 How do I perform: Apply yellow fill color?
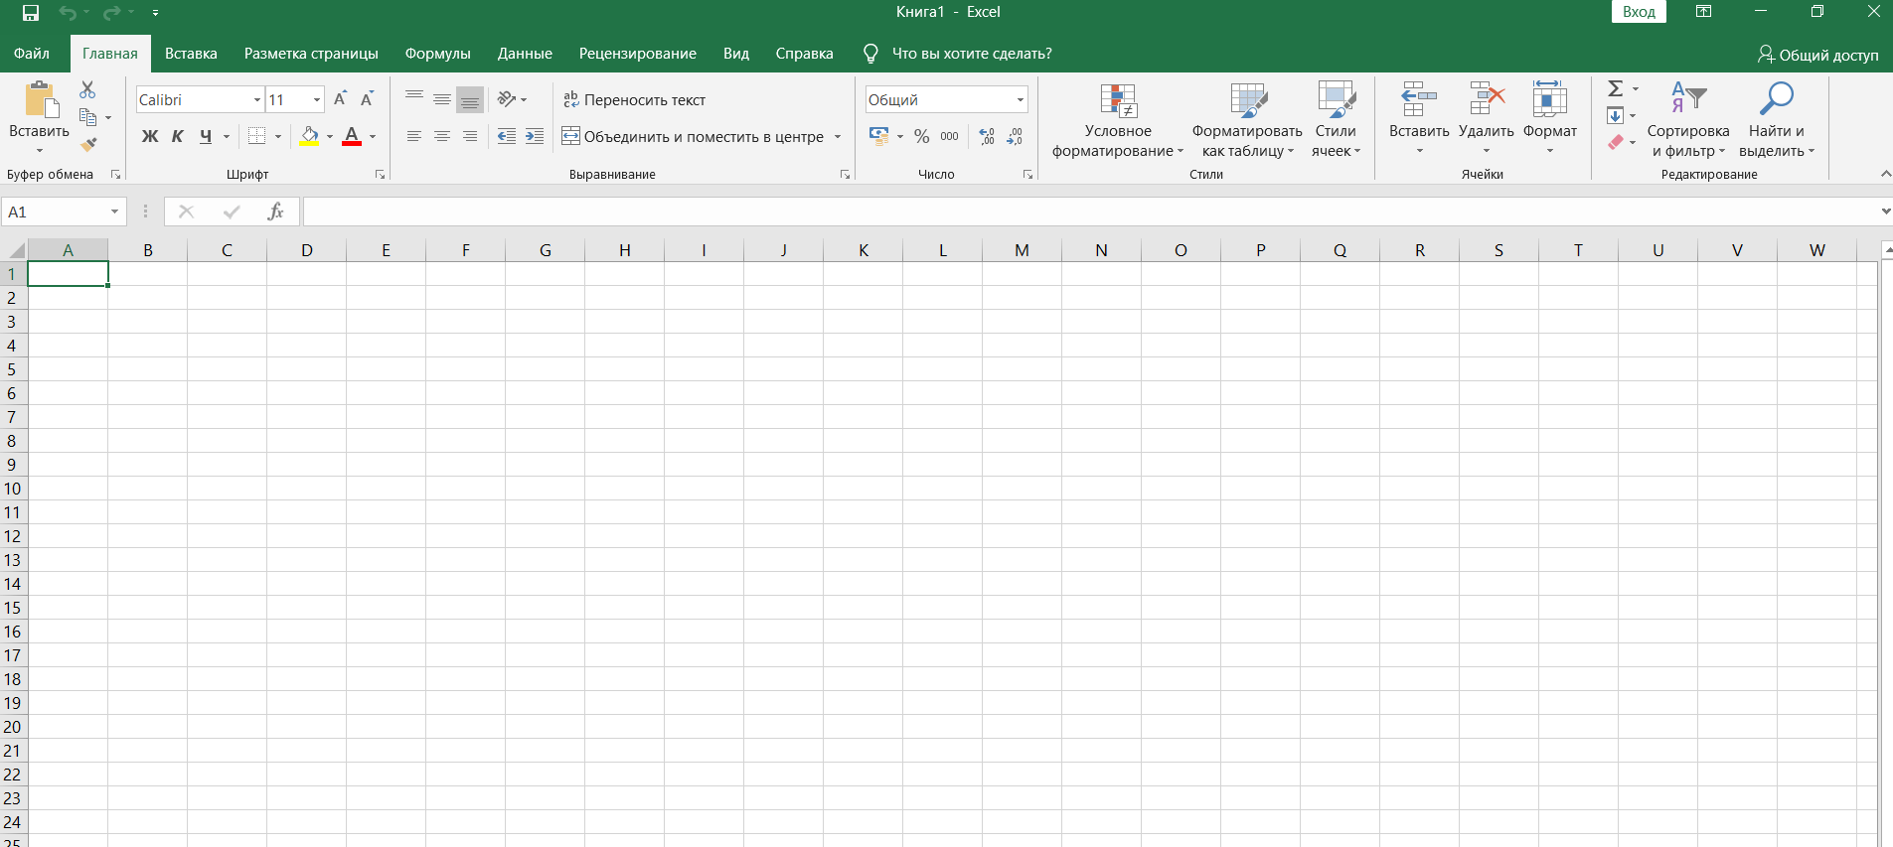click(x=309, y=136)
